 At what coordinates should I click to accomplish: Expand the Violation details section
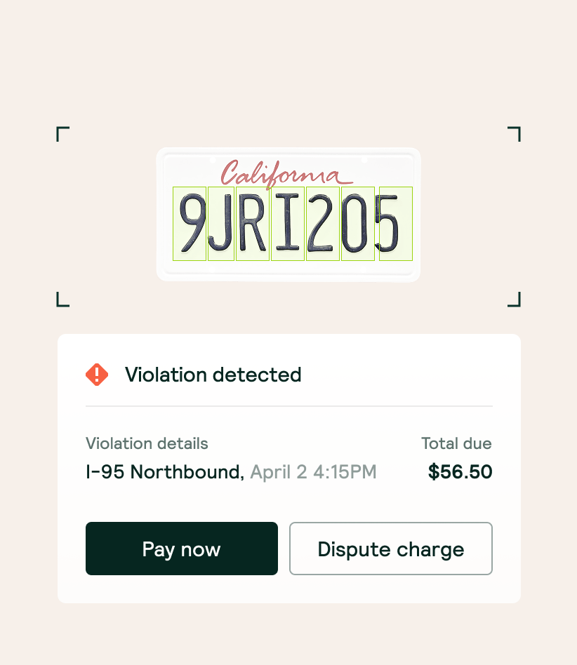click(x=146, y=443)
